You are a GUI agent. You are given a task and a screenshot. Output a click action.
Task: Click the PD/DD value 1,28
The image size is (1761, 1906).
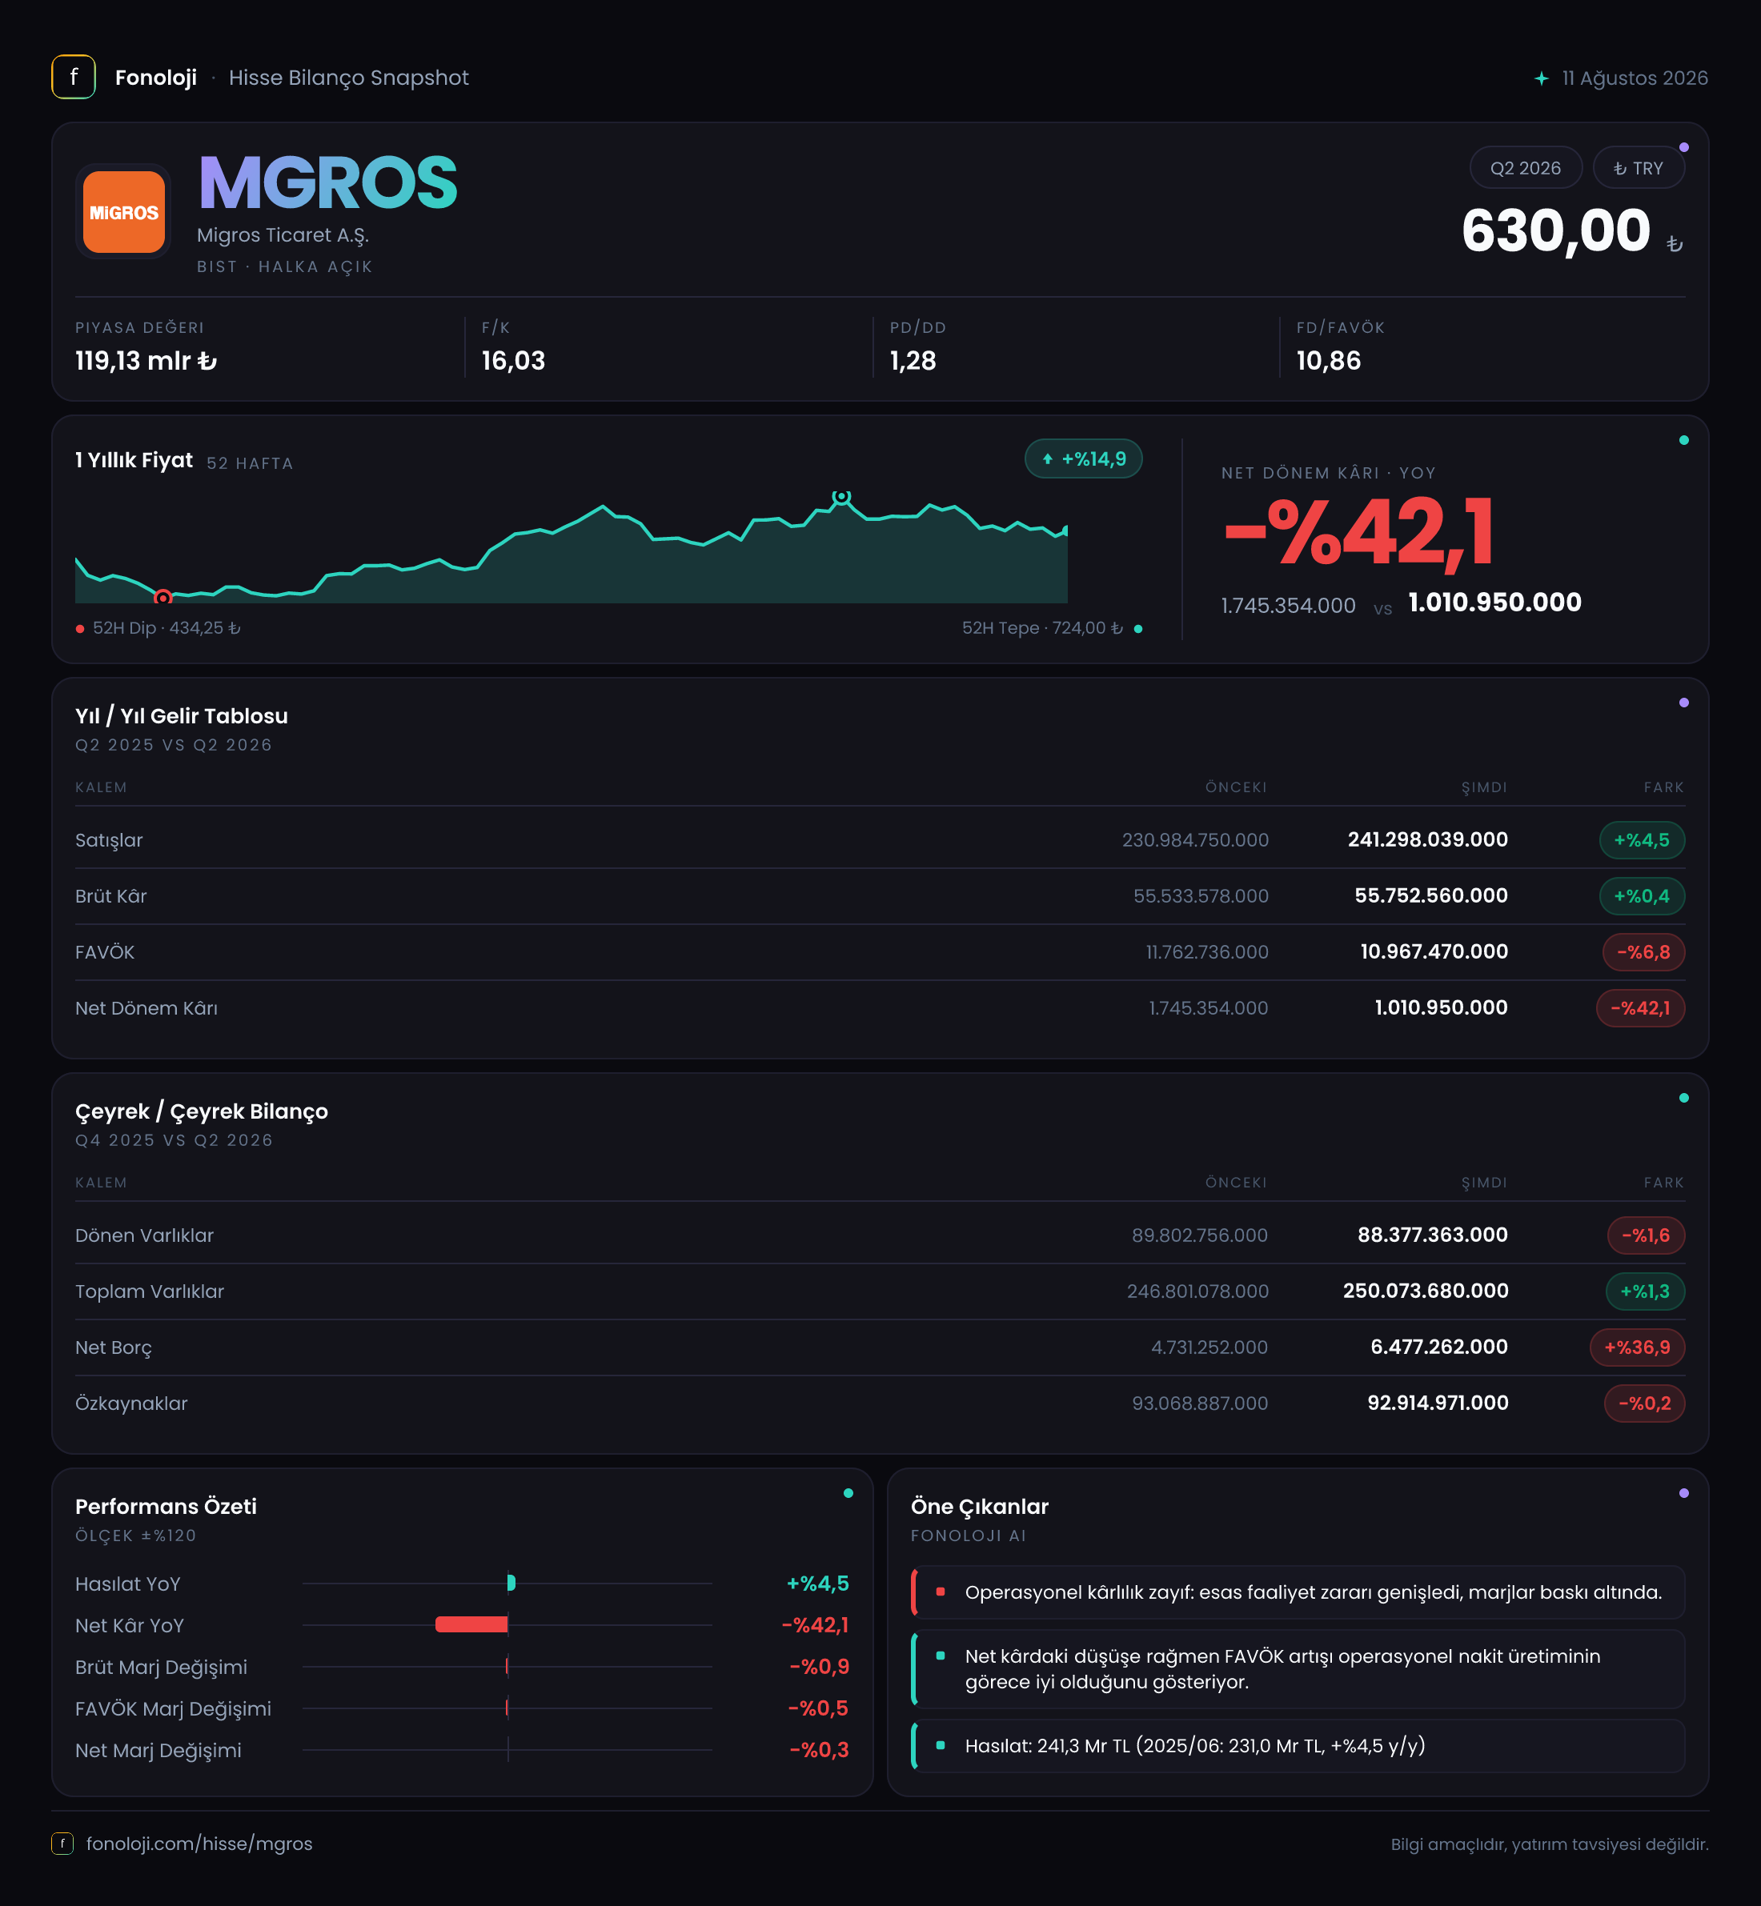913,361
